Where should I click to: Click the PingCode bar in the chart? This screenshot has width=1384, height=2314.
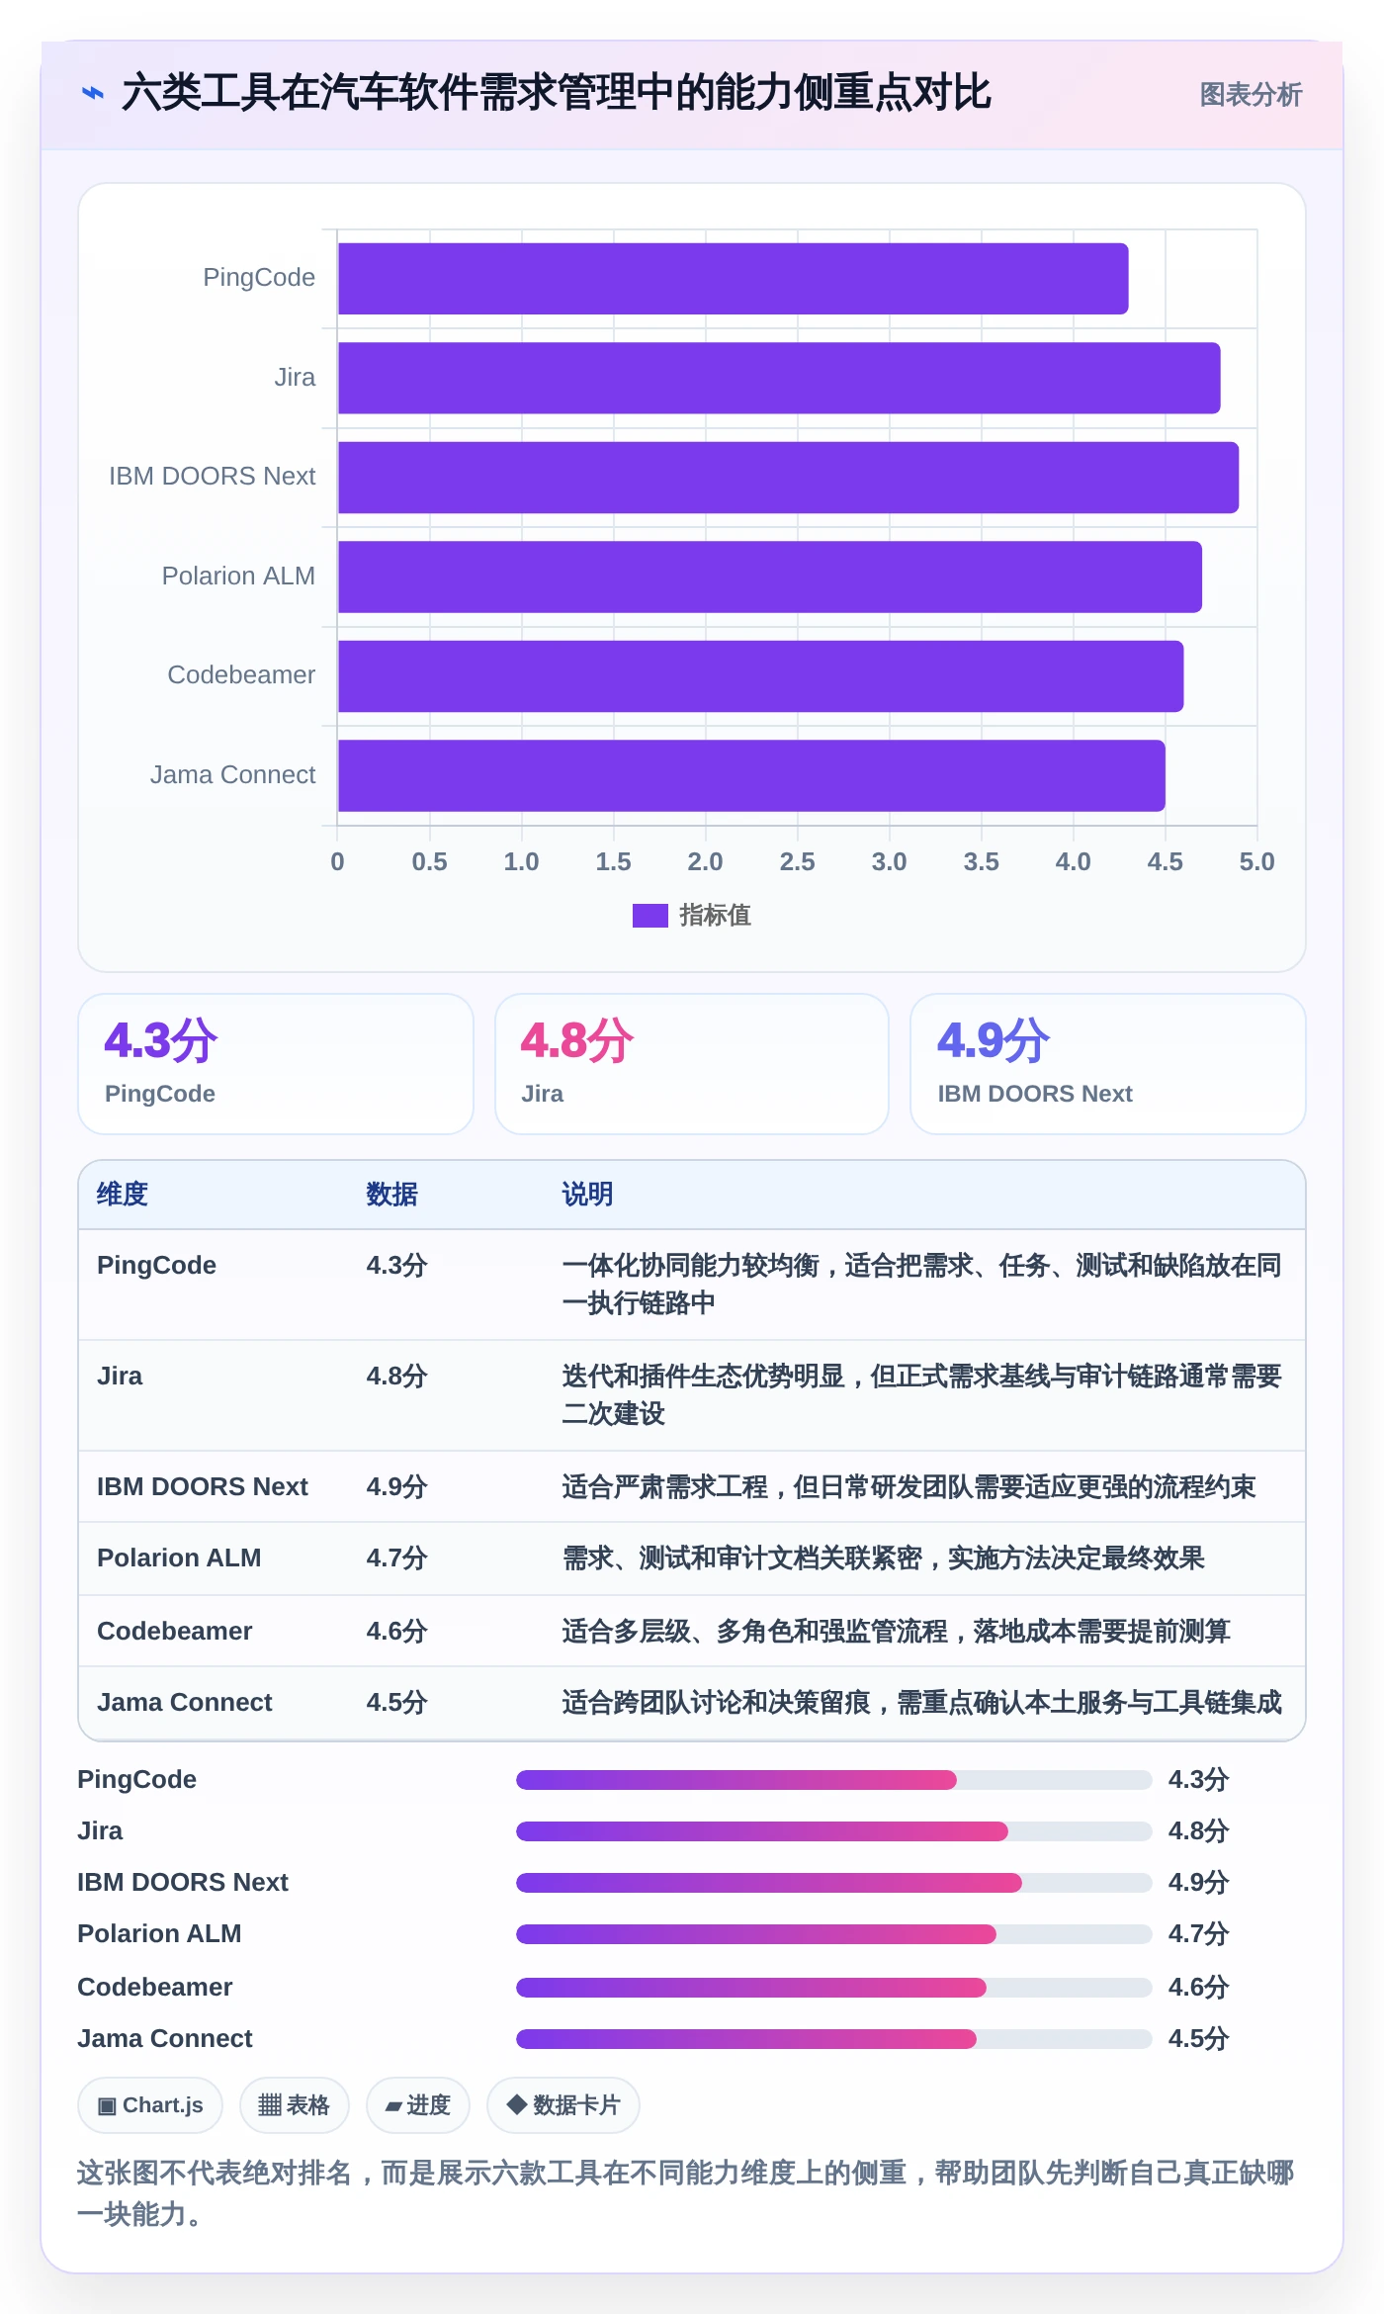(733, 279)
